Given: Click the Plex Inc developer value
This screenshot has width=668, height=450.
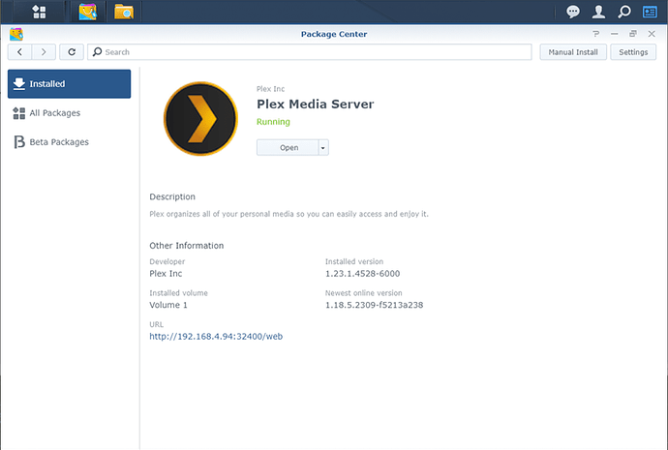Looking at the screenshot, I should 166,273.
